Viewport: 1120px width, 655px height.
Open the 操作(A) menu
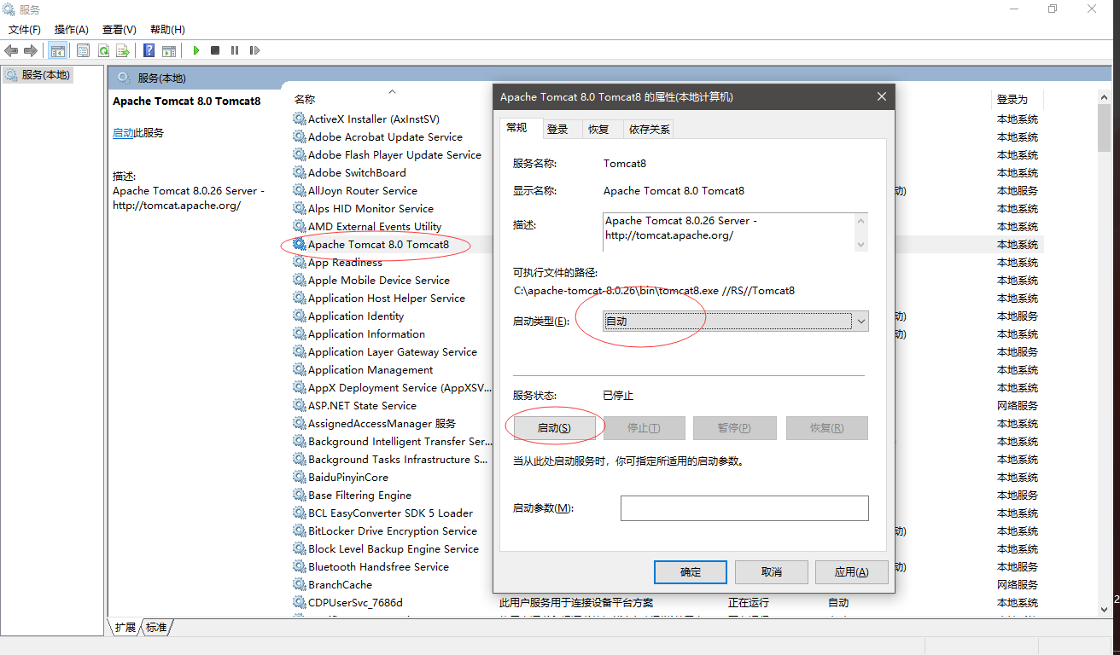72,30
